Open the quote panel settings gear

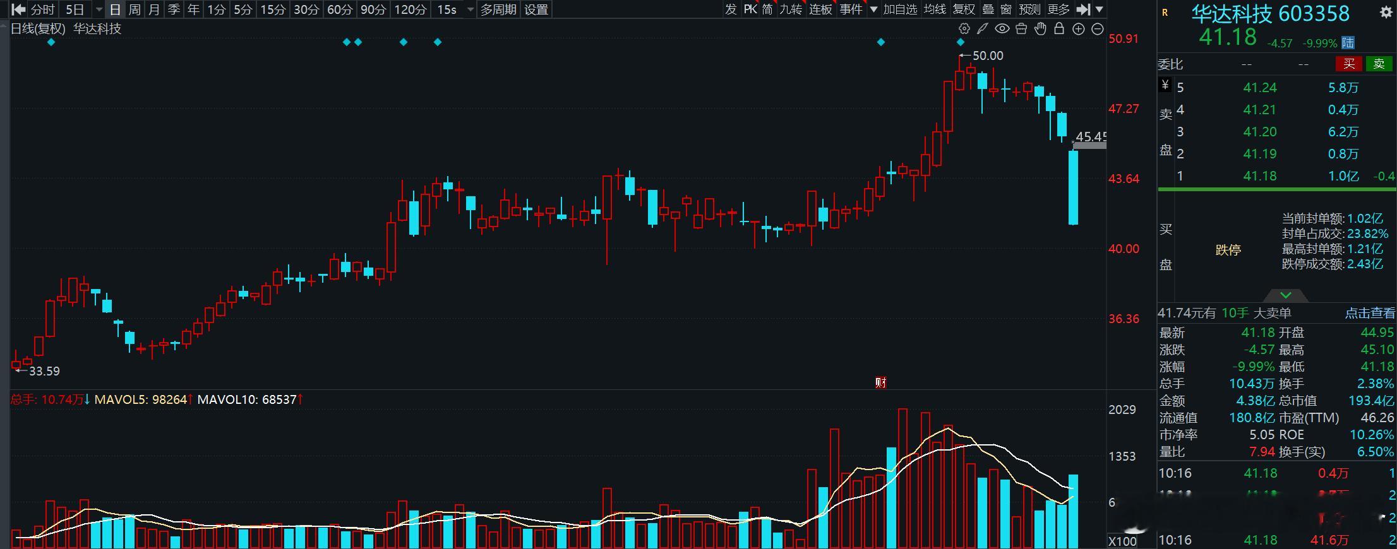point(1386,13)
